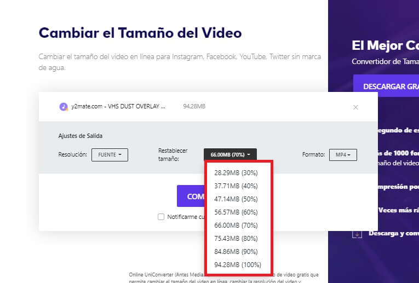Click the Restablecer tamaño label
Screen dimensions: 419x283
click(x=173, y=154)
